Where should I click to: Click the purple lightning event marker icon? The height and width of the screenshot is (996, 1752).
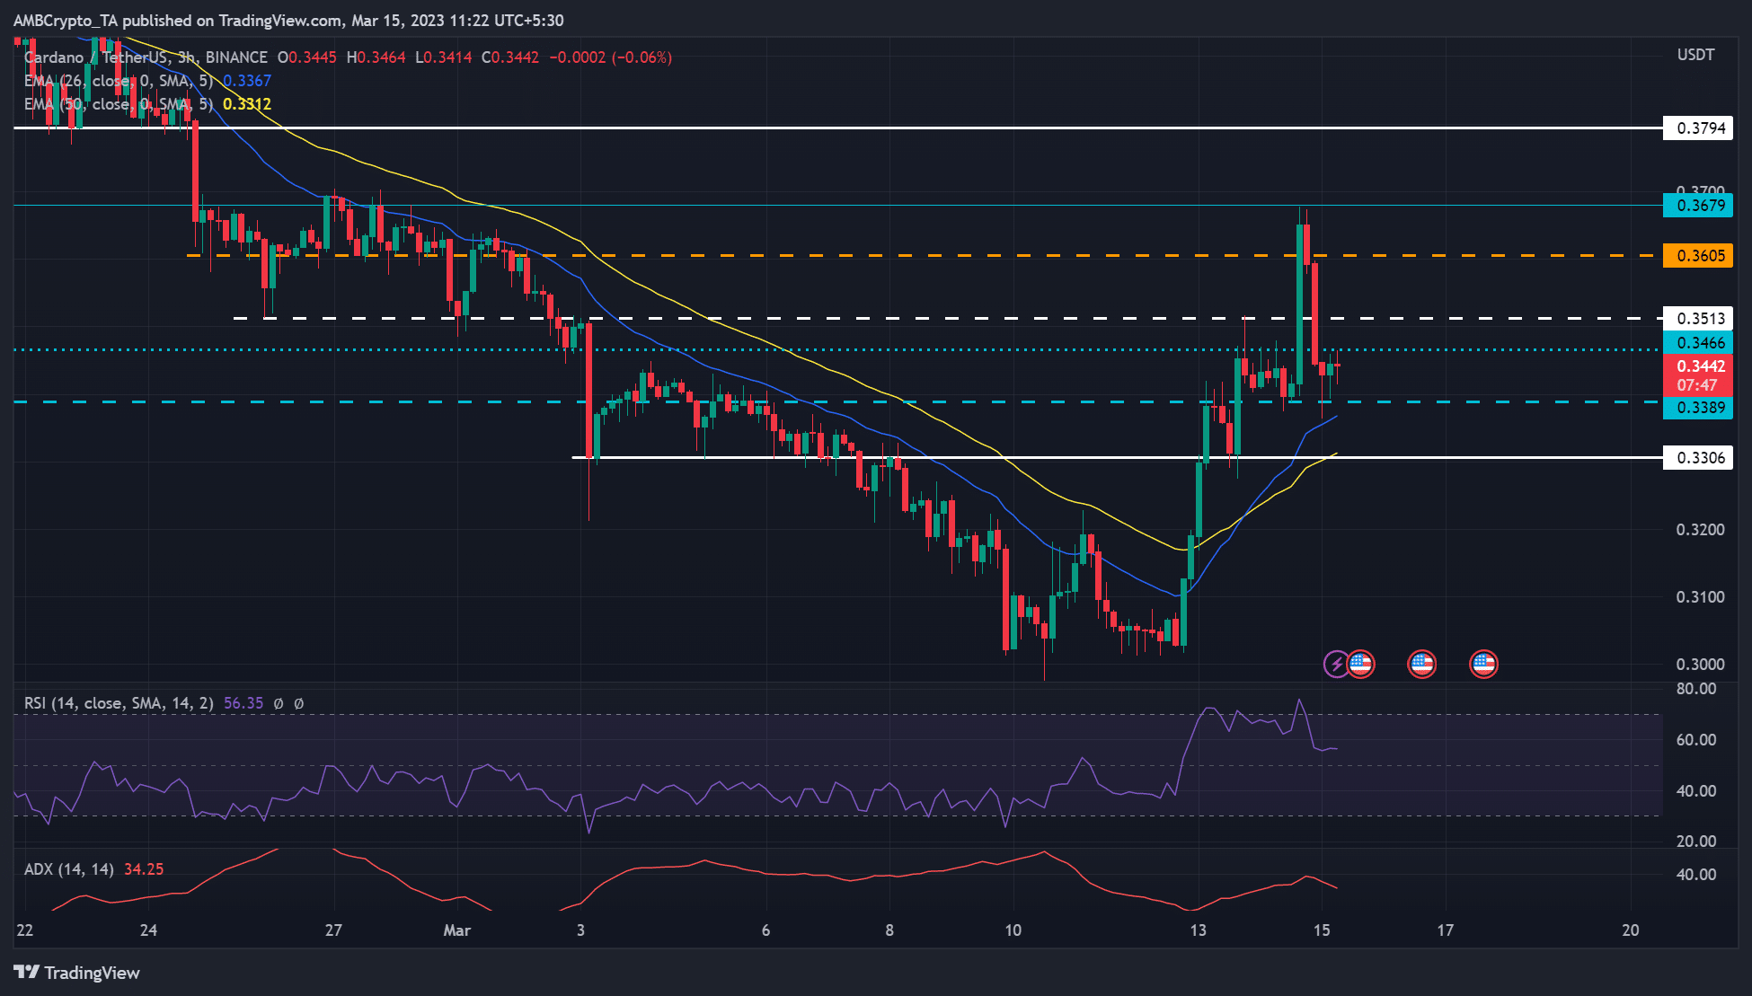coord(1338,665)
